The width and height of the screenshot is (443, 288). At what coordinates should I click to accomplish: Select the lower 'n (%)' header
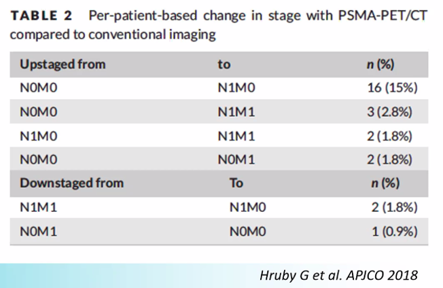(385, 183)
